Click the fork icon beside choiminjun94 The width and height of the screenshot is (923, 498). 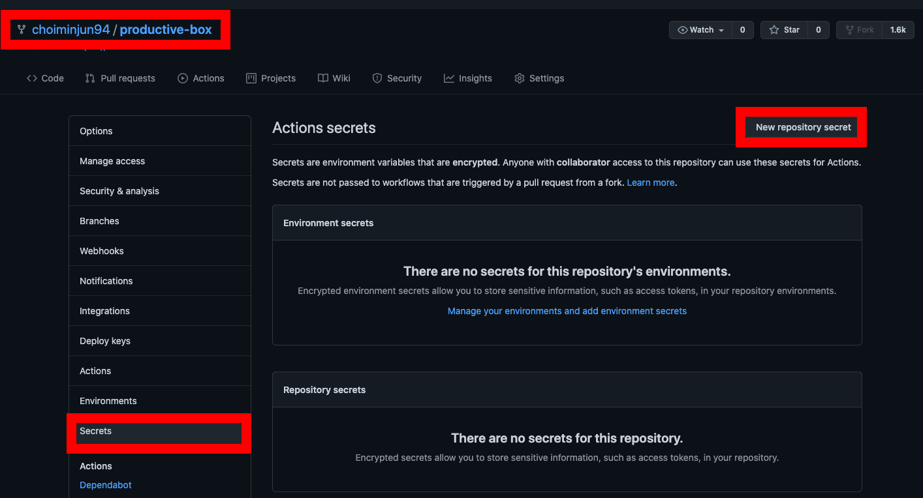click(x=22, y=29)
